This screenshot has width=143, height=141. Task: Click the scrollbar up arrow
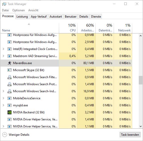tap(141, 36)
